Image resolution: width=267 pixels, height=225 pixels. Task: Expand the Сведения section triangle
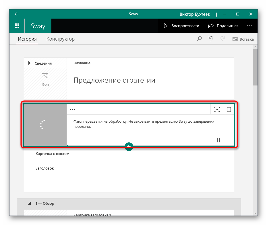(29, 63)
